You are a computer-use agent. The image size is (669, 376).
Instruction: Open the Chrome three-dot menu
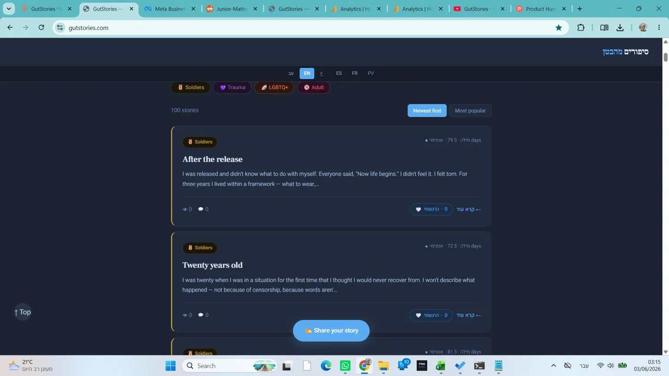click(659, 28)
